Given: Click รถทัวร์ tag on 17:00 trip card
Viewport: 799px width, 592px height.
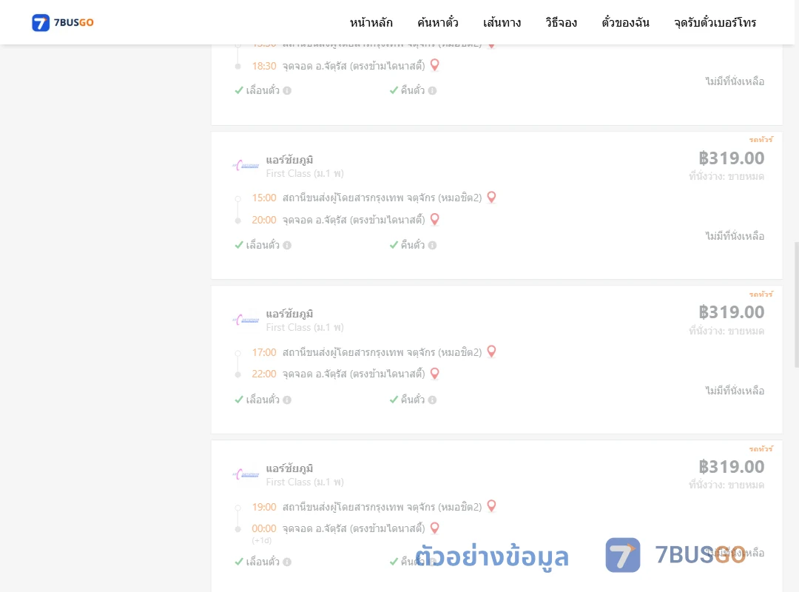Looking at the screenshot, I should 761,295.
